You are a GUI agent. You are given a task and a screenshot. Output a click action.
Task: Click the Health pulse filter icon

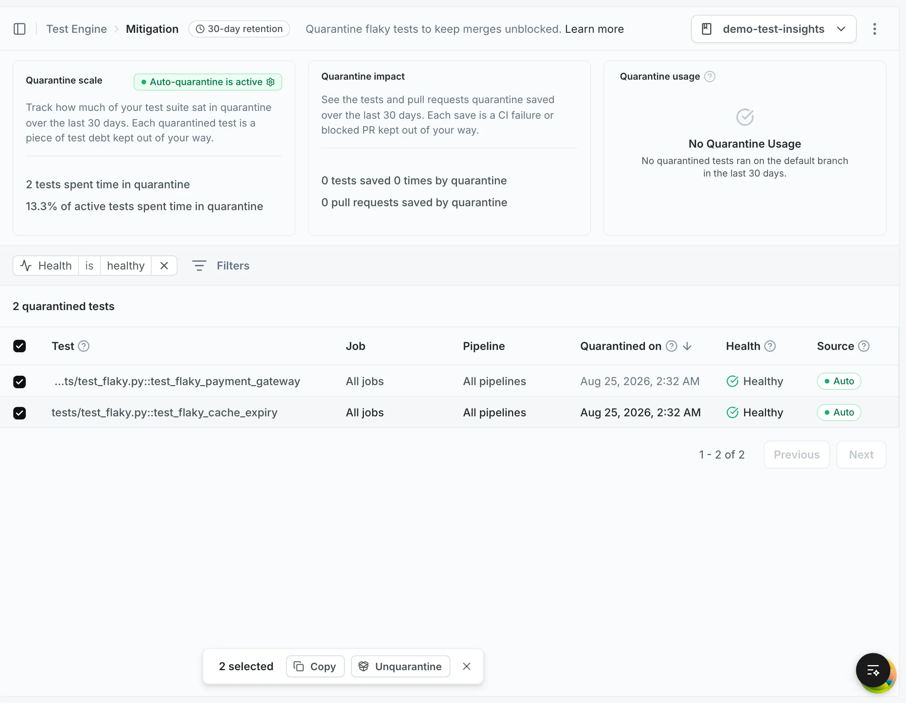tap(26, 266)
